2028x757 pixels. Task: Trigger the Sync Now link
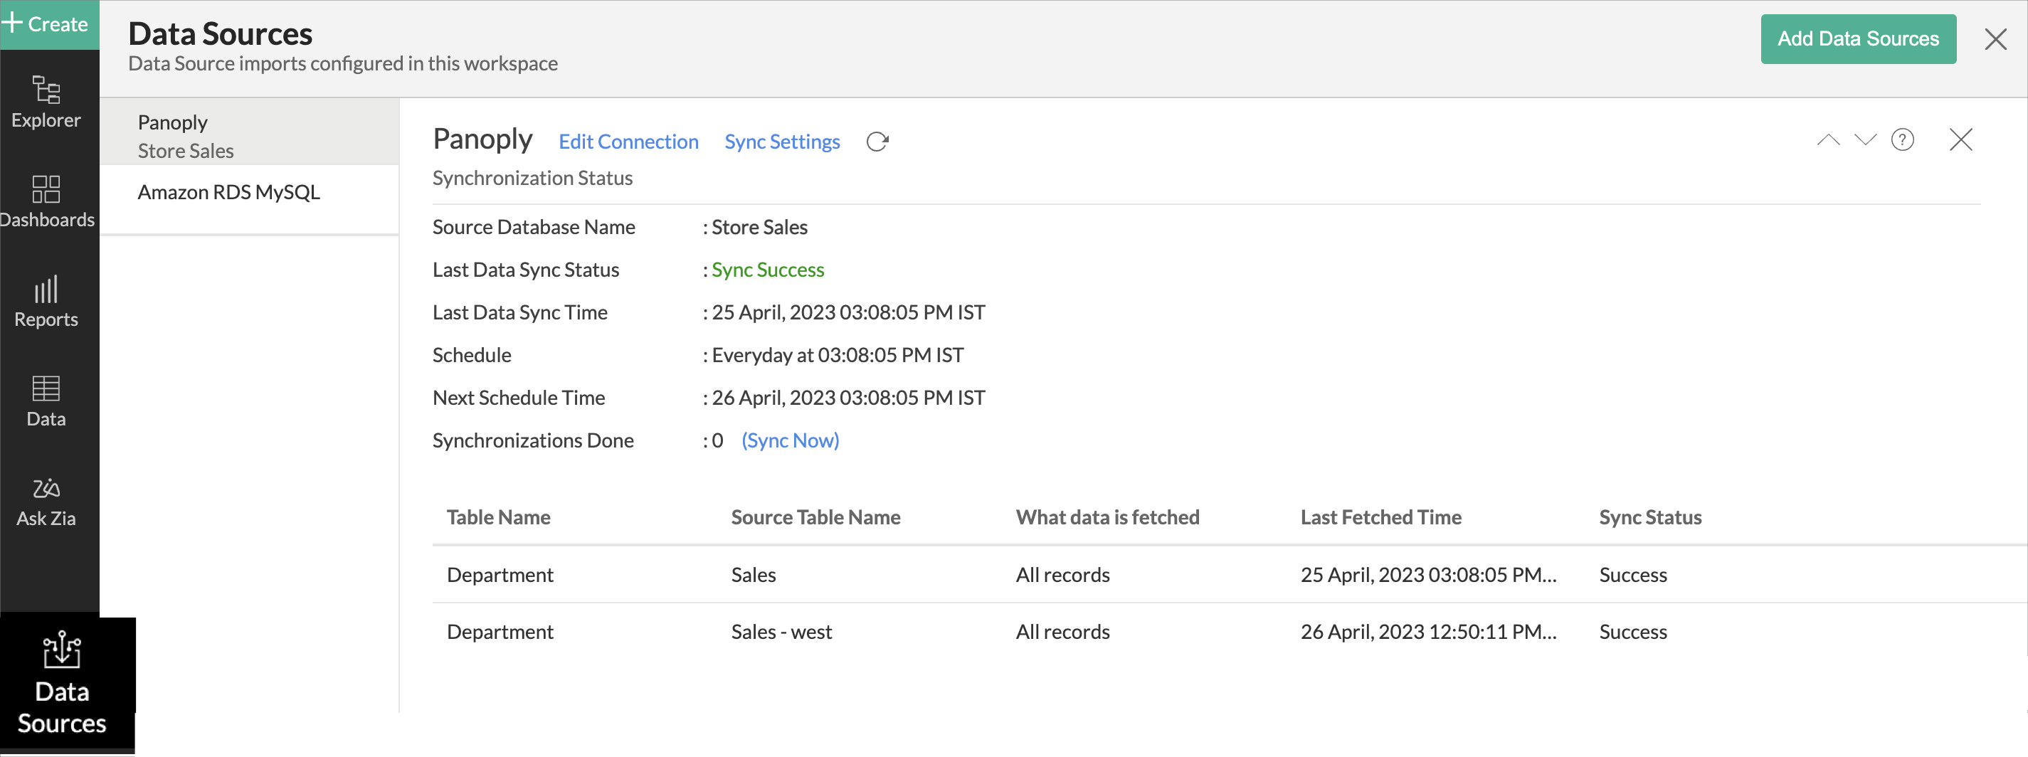click(790, 440)
